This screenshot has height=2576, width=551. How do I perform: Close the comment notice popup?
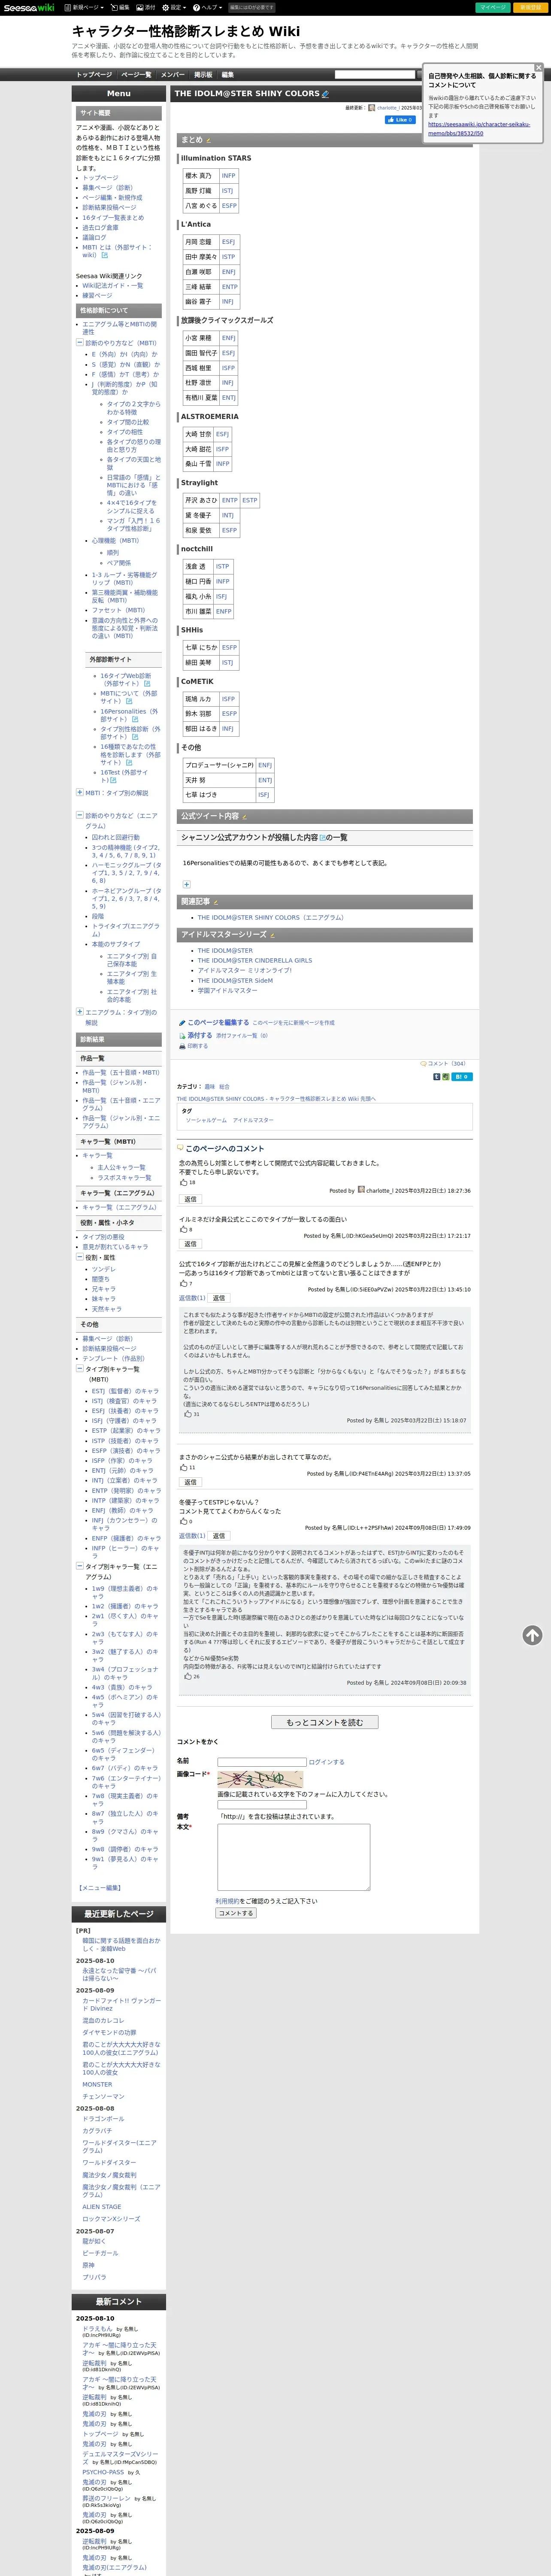coord(538,67)
